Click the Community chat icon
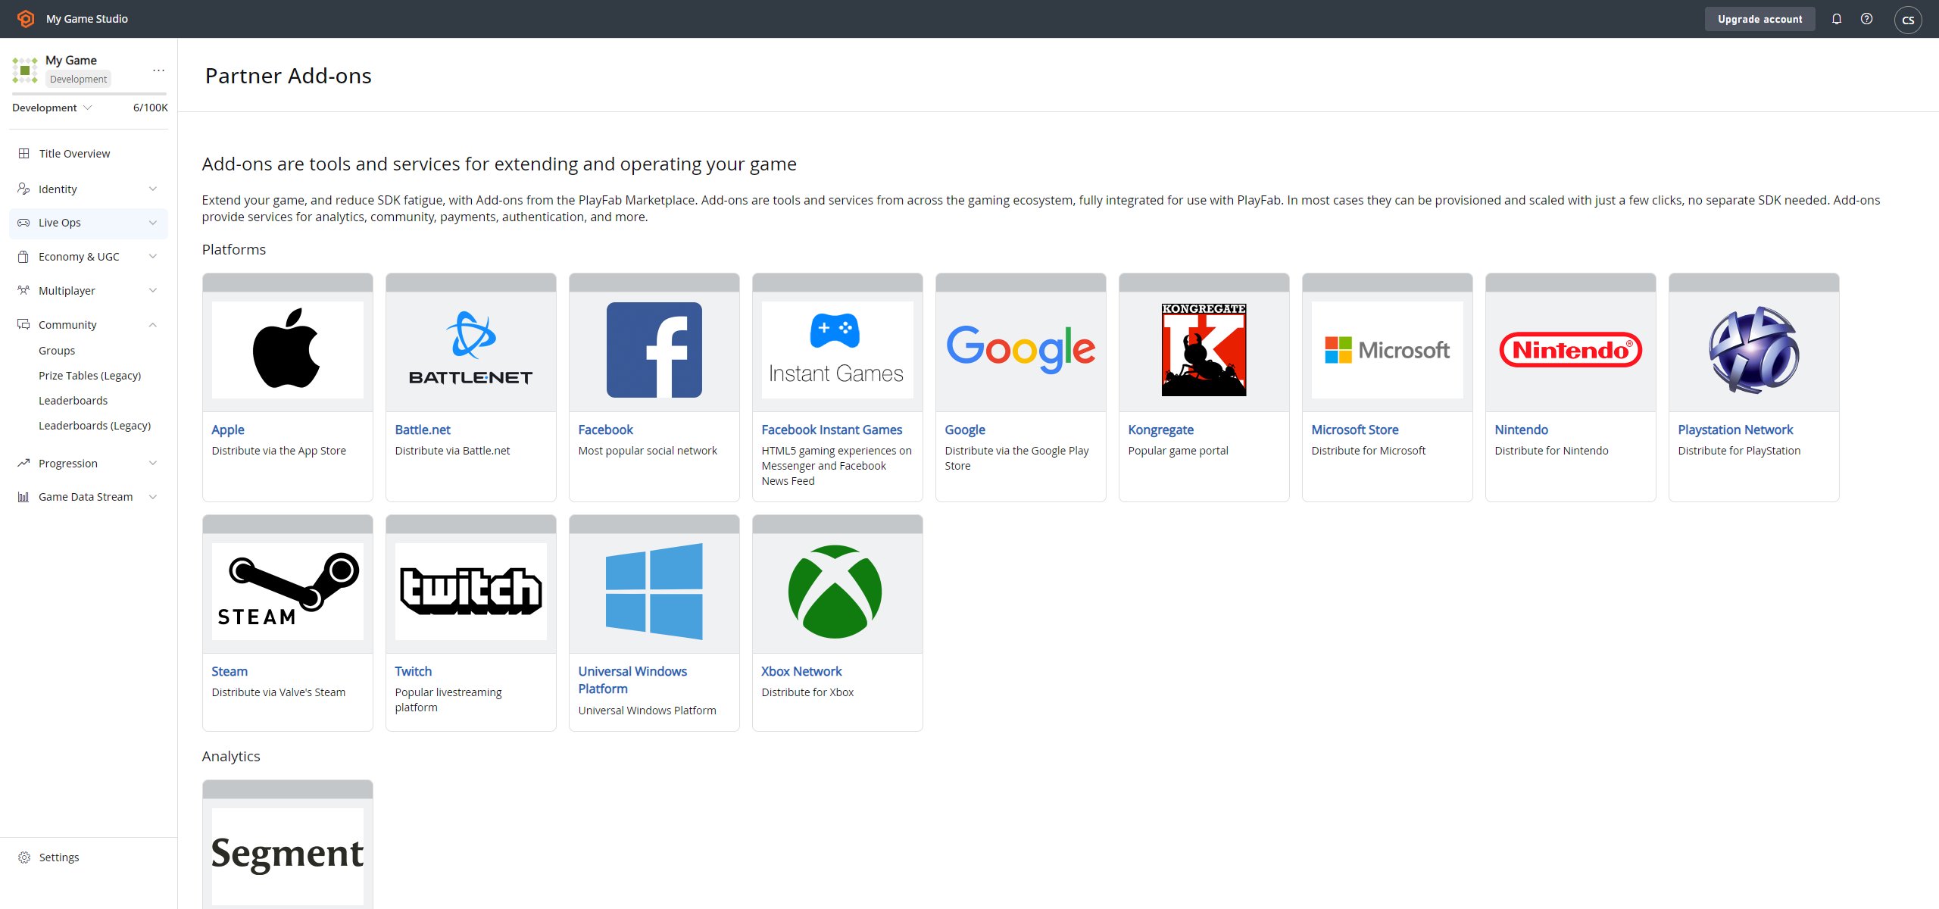 (x=24, y=324)
